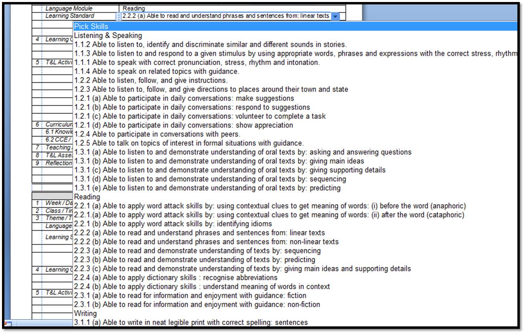
Task: Select 2.2.3 (c) main ideas and supporting details
Action: pos(242,268)
